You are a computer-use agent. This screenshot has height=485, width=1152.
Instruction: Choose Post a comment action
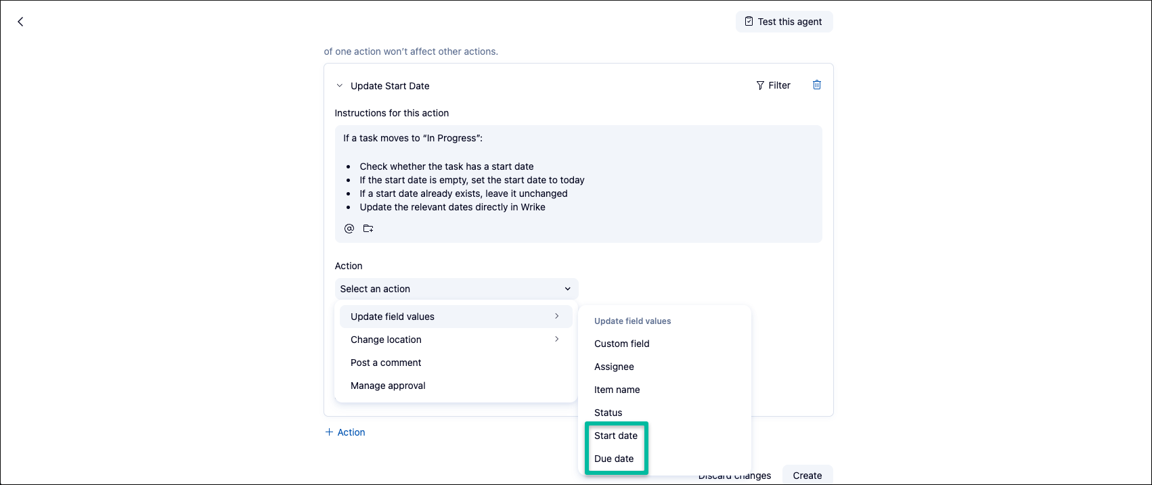386,363
